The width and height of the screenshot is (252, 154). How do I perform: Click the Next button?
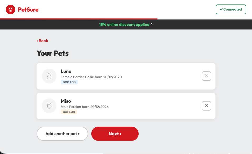(115, 134)
